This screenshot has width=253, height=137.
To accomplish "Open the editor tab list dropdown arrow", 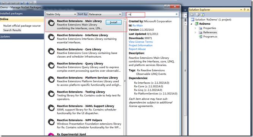I will 185,10.
